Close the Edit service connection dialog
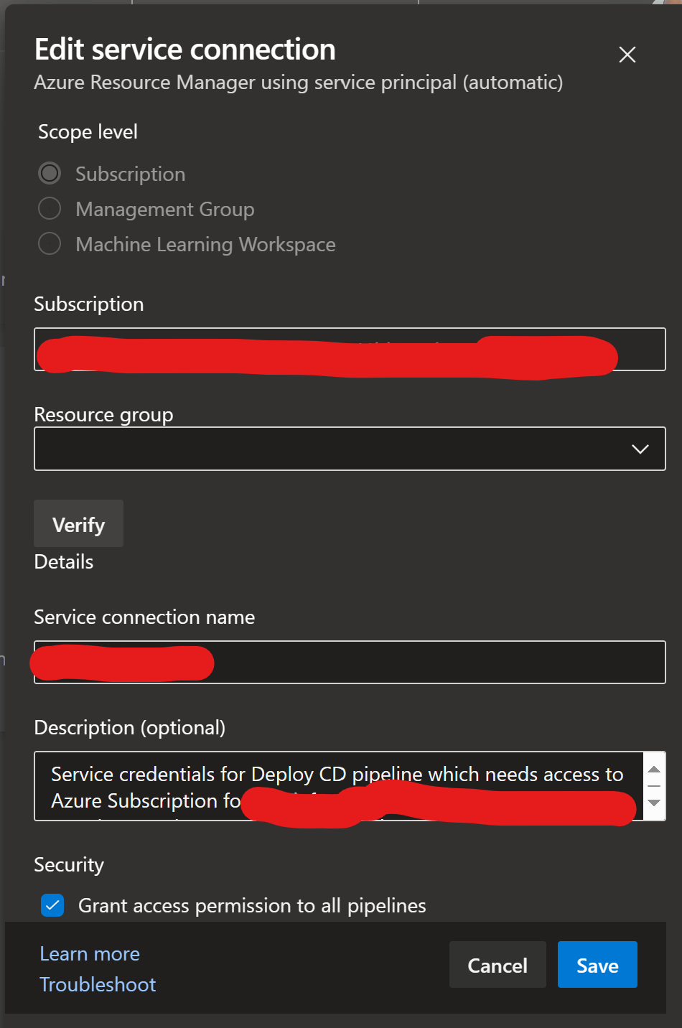The height and width of the screenshot is (1028, 682). 627,55
